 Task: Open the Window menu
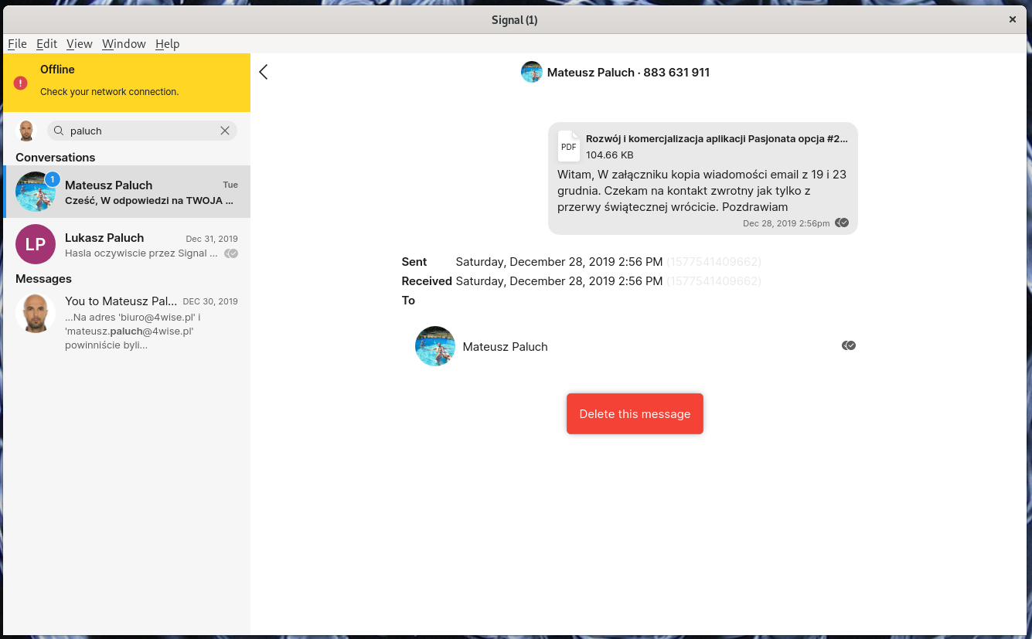124,44
